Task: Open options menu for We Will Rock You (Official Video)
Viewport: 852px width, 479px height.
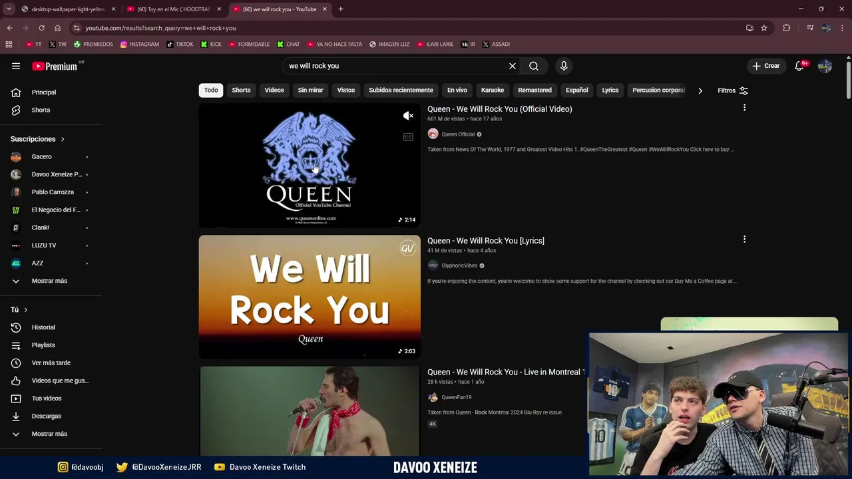Action: [744, 108]
